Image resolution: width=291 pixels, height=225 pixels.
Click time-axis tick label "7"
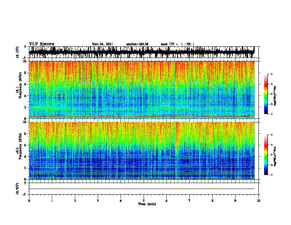pos(190,201)
